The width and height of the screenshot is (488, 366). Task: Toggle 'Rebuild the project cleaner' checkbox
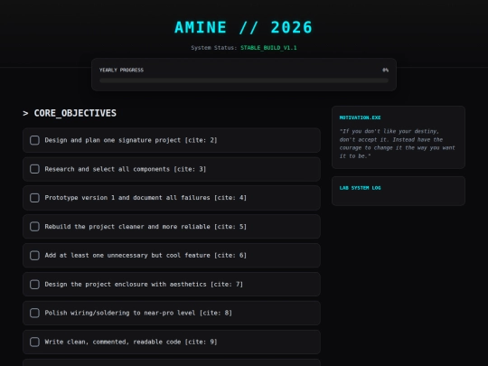34,227
